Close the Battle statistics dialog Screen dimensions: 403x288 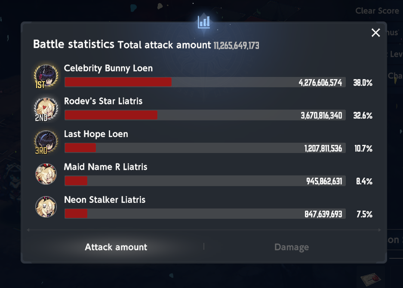[x=375, y=33]
